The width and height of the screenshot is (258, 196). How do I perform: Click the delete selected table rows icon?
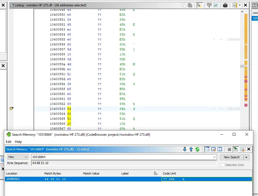[242, 149]
